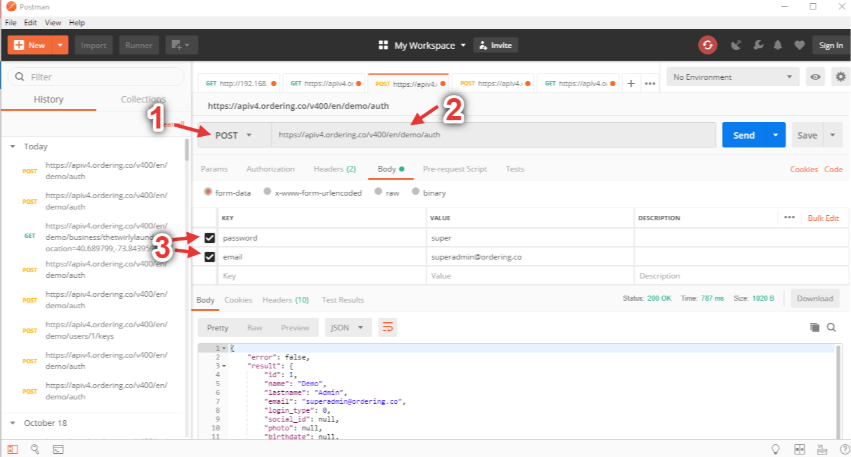Show response Cookies tab

click(x=238, y=299)
